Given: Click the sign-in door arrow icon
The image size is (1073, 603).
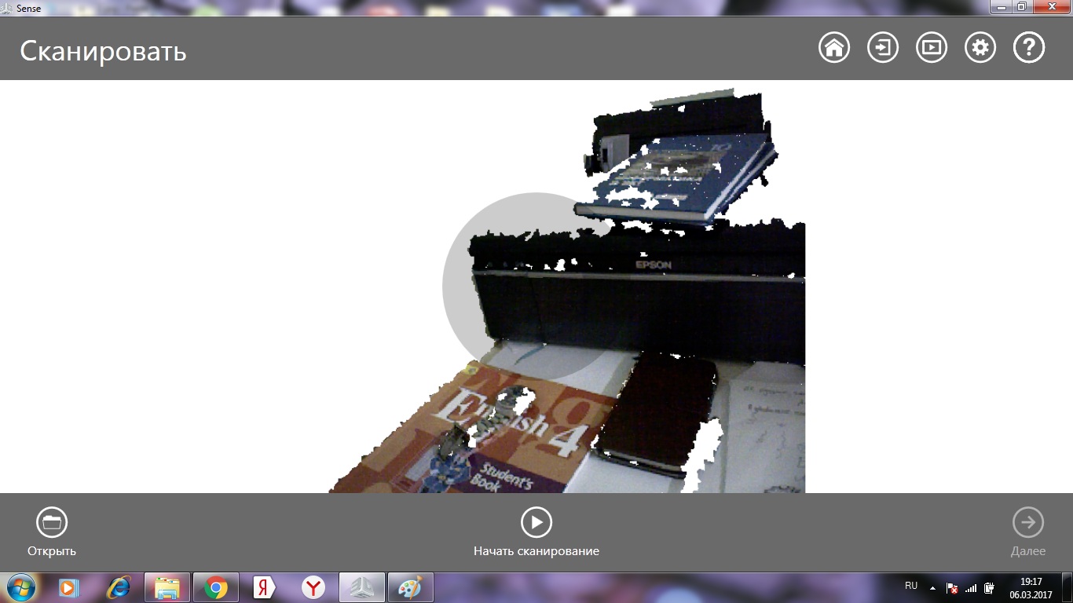Looking at the screenshot, I should (883, 48).
